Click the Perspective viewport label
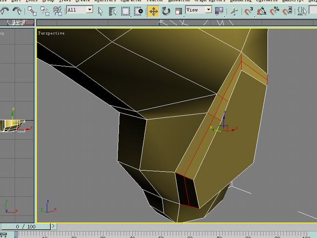 point(51,33)
